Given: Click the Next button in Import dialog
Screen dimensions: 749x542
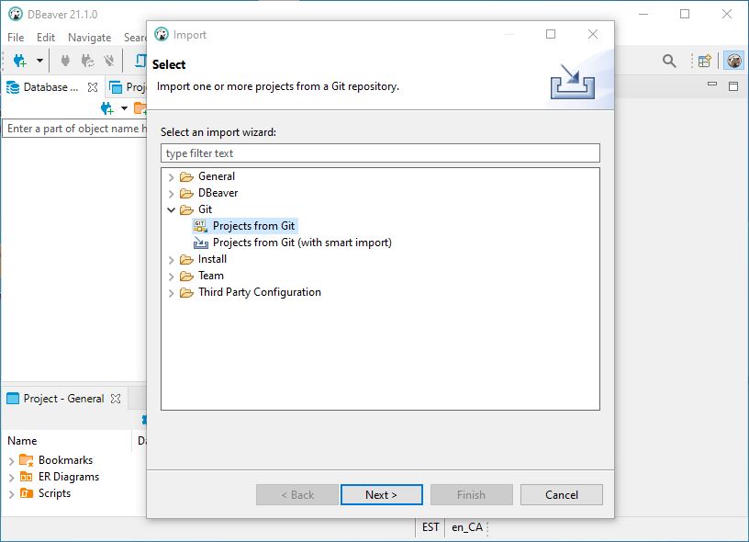Looking at the screenshot, I should point(382,494).
